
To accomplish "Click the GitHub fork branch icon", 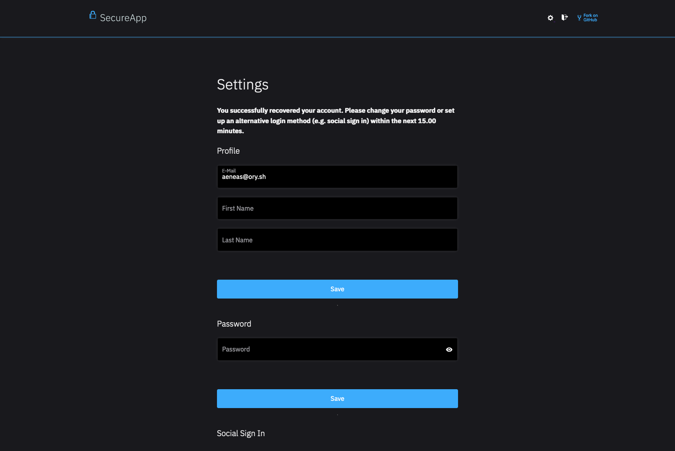I will 579,18.
